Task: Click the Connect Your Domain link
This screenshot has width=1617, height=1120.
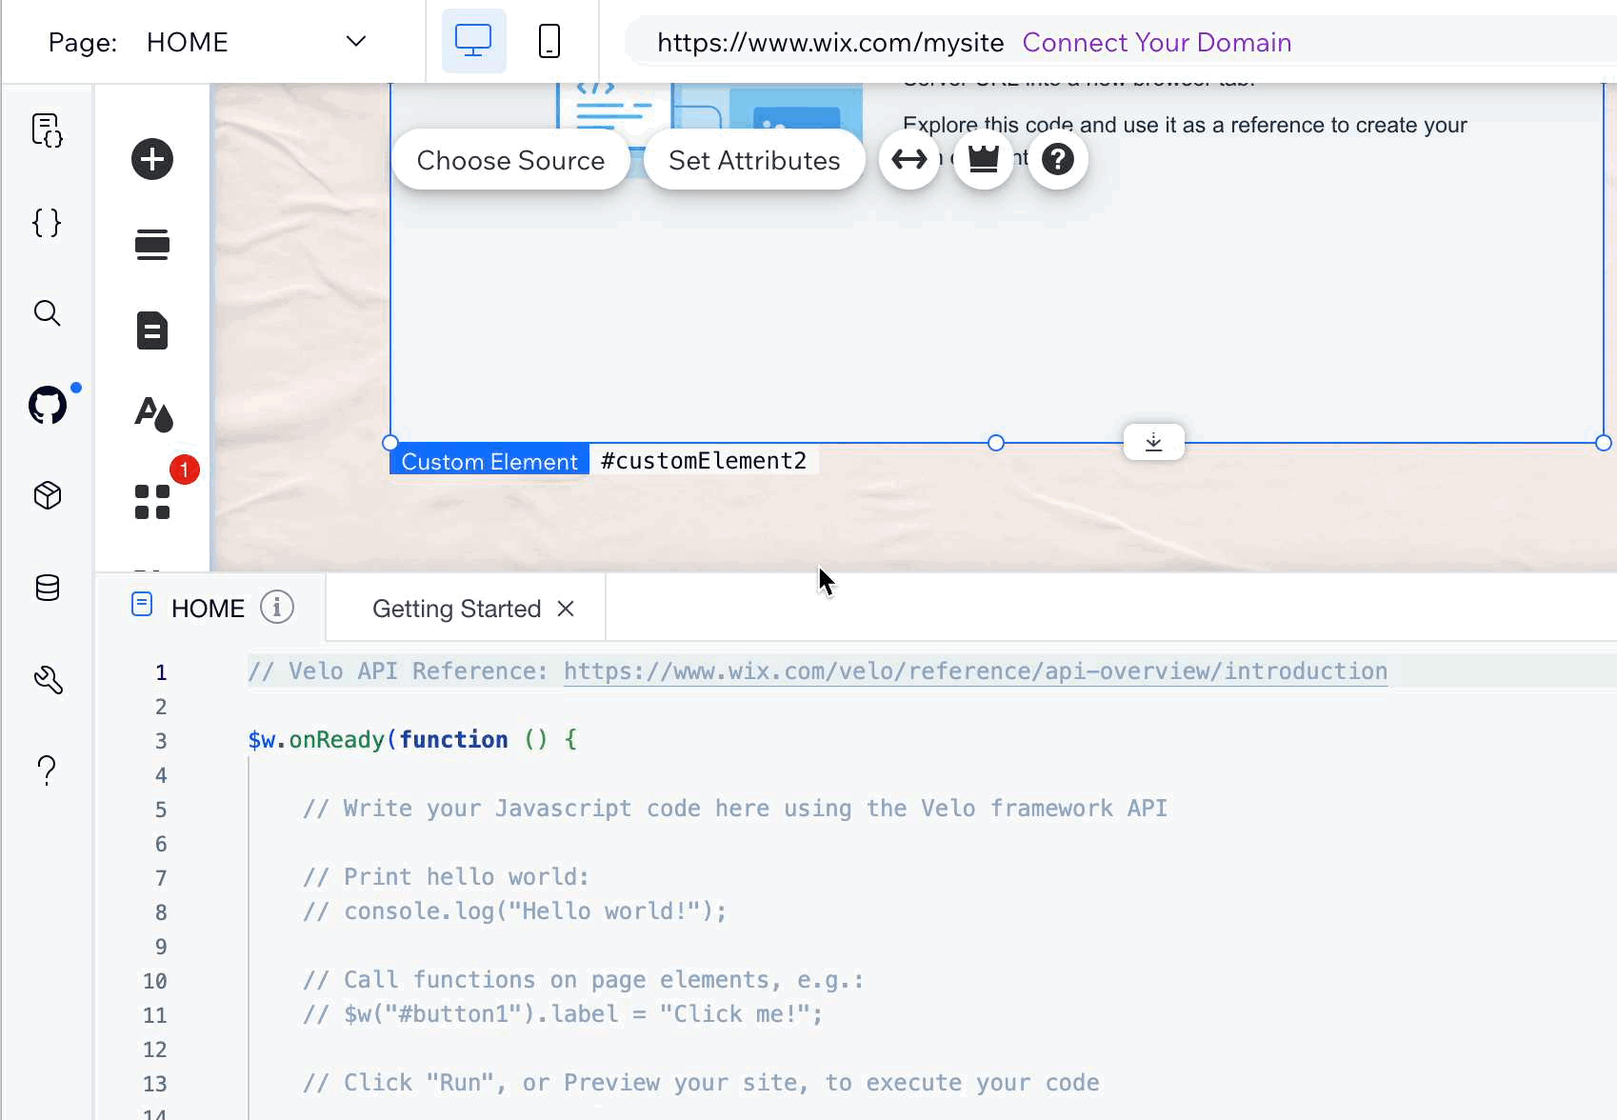Action: click(x=1156, y=43)
